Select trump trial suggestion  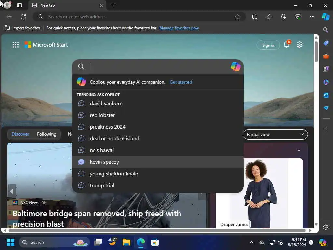point(158,185)
